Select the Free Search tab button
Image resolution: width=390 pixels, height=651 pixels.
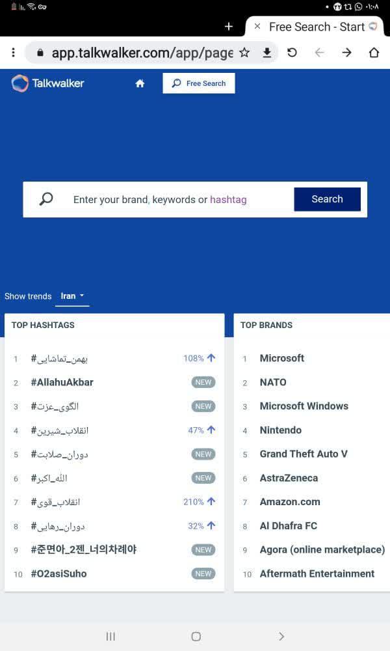(x=199, y=83)
